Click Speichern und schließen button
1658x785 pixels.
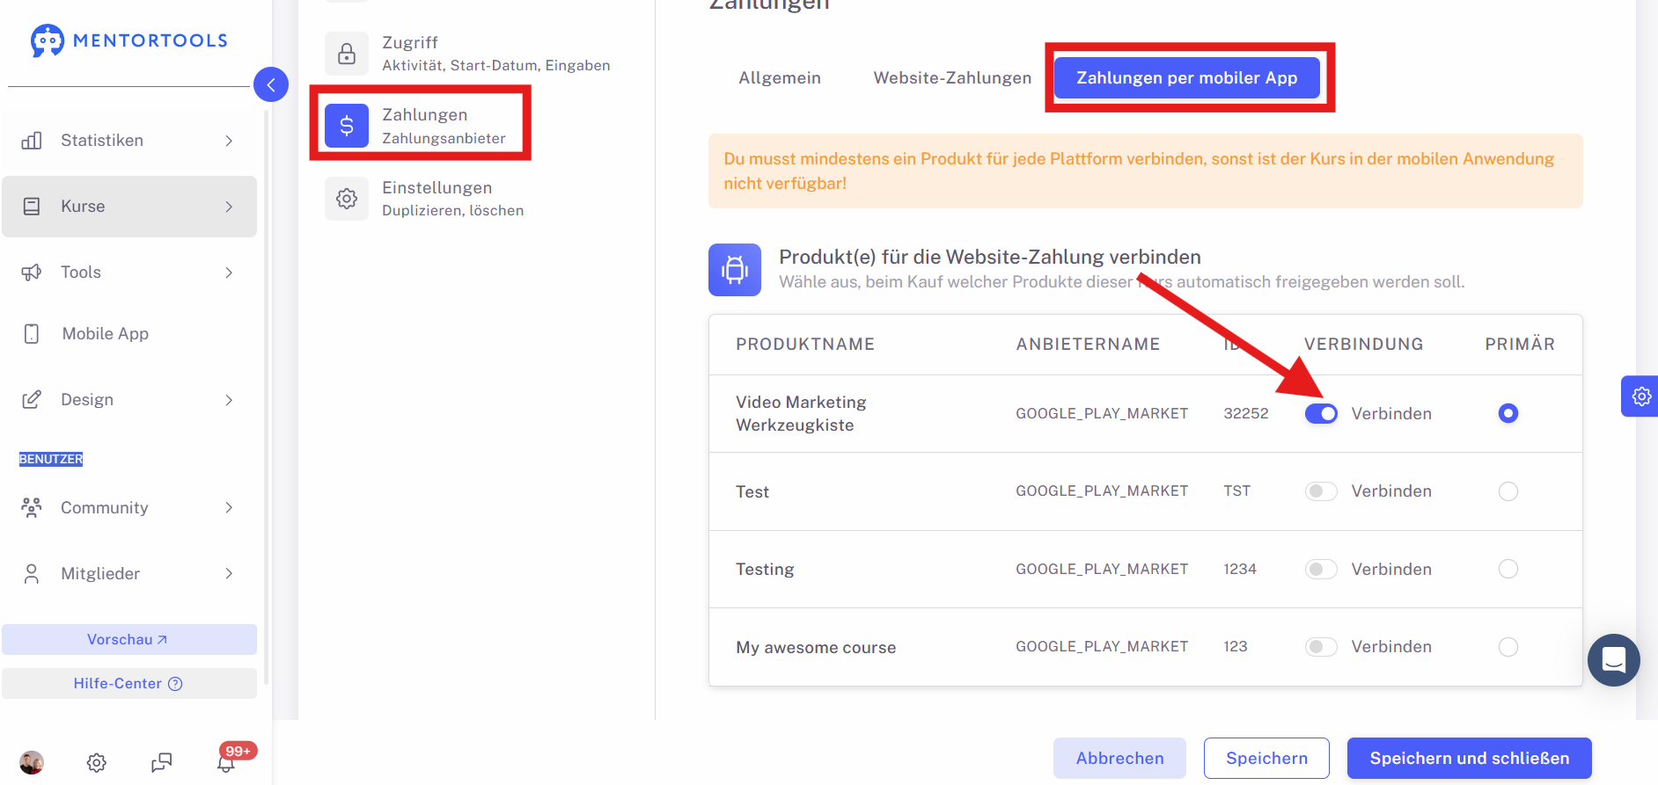point(1469,758)
